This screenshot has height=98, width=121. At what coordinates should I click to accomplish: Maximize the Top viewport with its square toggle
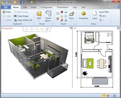point(118,28)
